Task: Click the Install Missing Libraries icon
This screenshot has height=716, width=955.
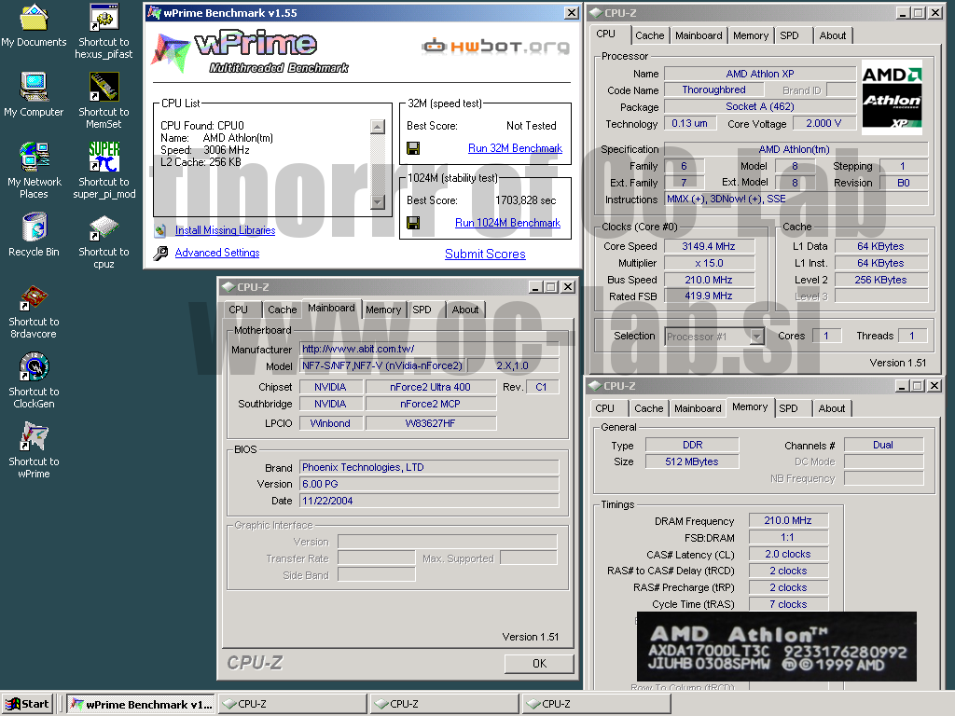Action: [x=160, y=230]
